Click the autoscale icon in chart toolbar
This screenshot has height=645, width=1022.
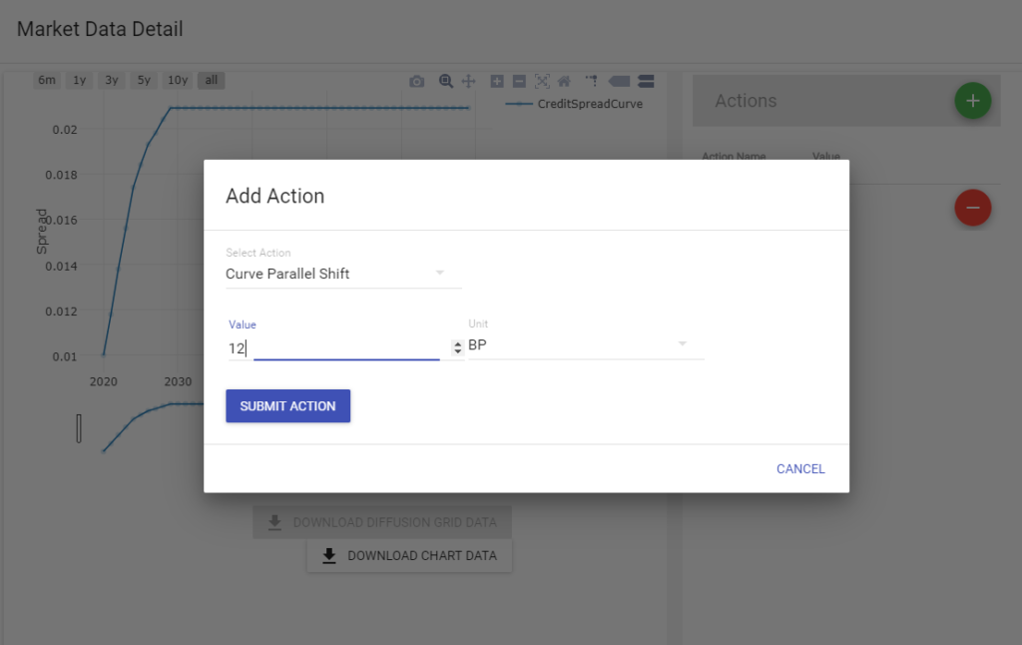click(x=542, y=81)
